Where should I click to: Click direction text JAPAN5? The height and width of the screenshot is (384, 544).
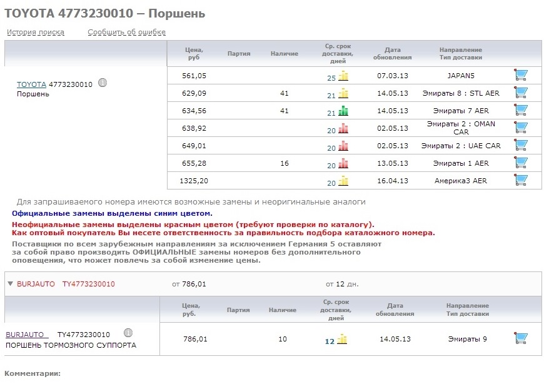pyautogui.click(x=461, y=76)
